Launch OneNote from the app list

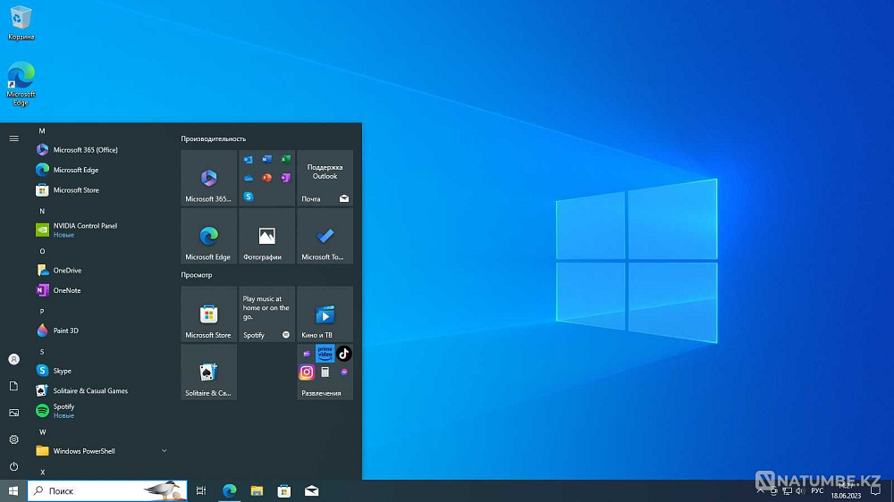coord(103,290)
